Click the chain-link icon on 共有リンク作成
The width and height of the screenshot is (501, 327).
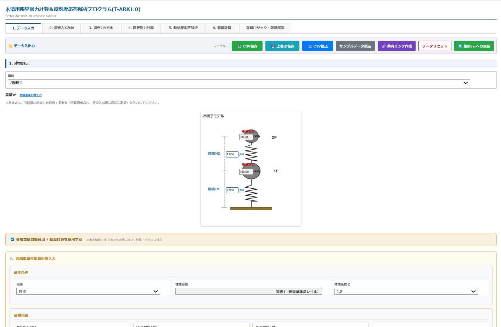coord(384,46)
